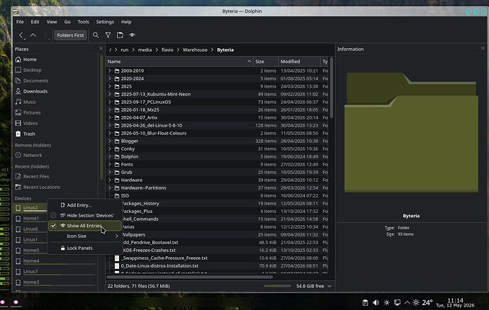Close the Information panel
Screen dimensions: 489x310
[483, 48]
